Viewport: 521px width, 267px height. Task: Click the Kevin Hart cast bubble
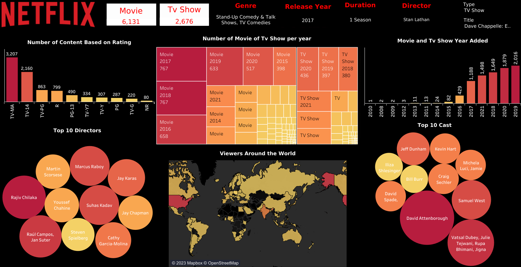[445, 149]
